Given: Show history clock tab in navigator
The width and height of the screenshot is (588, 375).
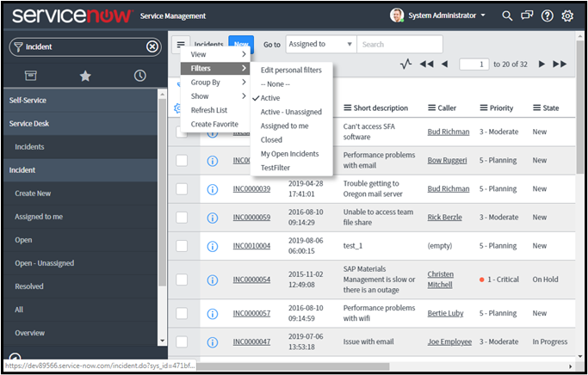Looking at the screenshot, I should [x=139, y=76].
